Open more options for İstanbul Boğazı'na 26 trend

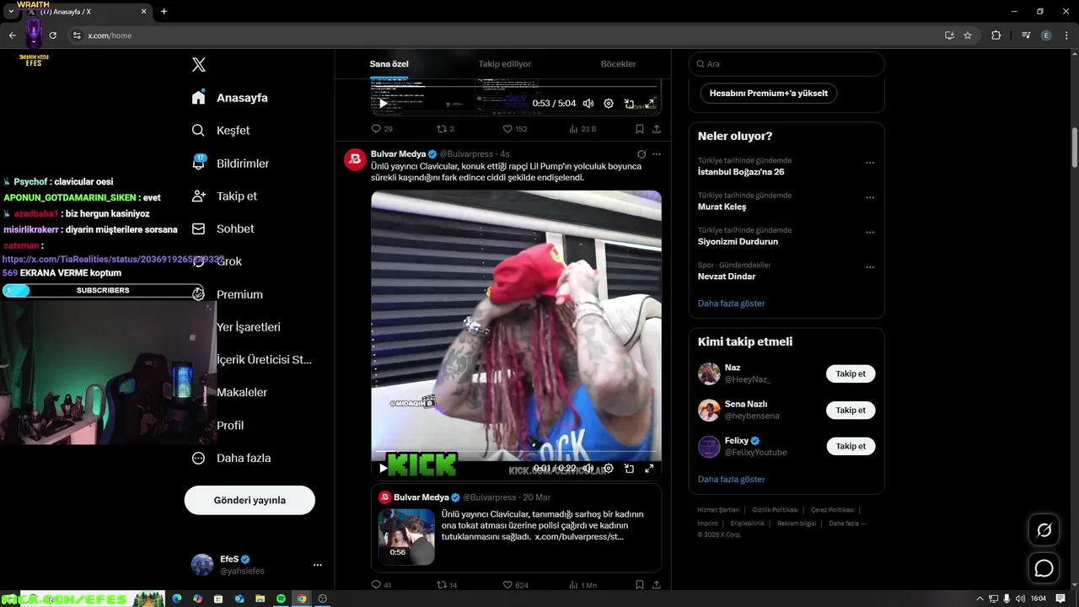tap(870, 163)
